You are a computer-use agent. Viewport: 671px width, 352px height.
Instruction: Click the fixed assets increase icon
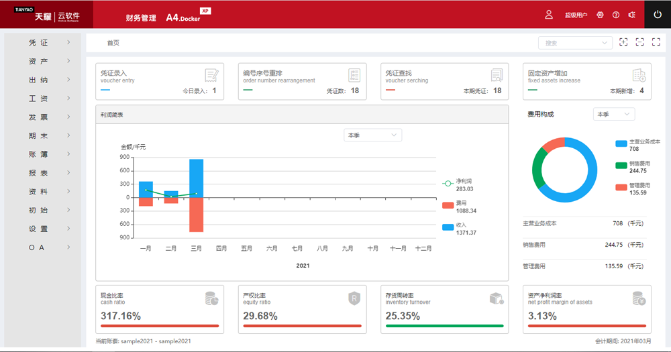pos(639,74)
